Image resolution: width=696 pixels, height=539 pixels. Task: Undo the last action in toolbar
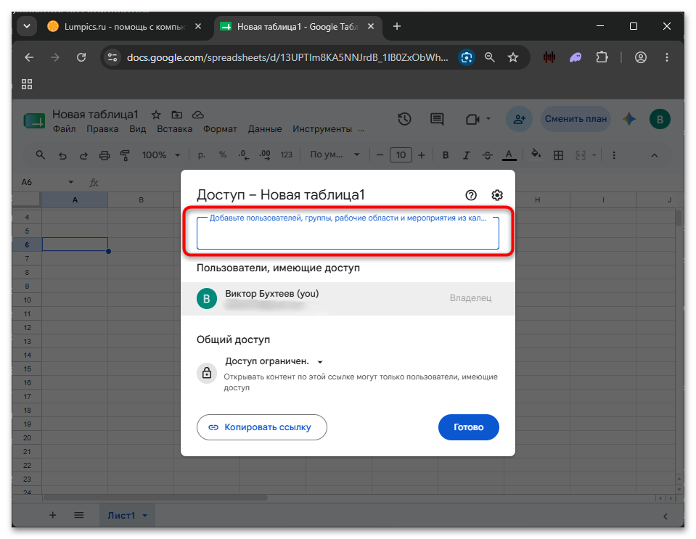(62, 156)
